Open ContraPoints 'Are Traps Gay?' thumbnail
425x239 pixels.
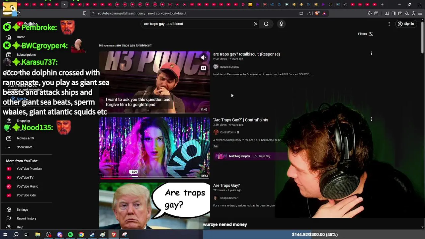click(x=154, y=148)
